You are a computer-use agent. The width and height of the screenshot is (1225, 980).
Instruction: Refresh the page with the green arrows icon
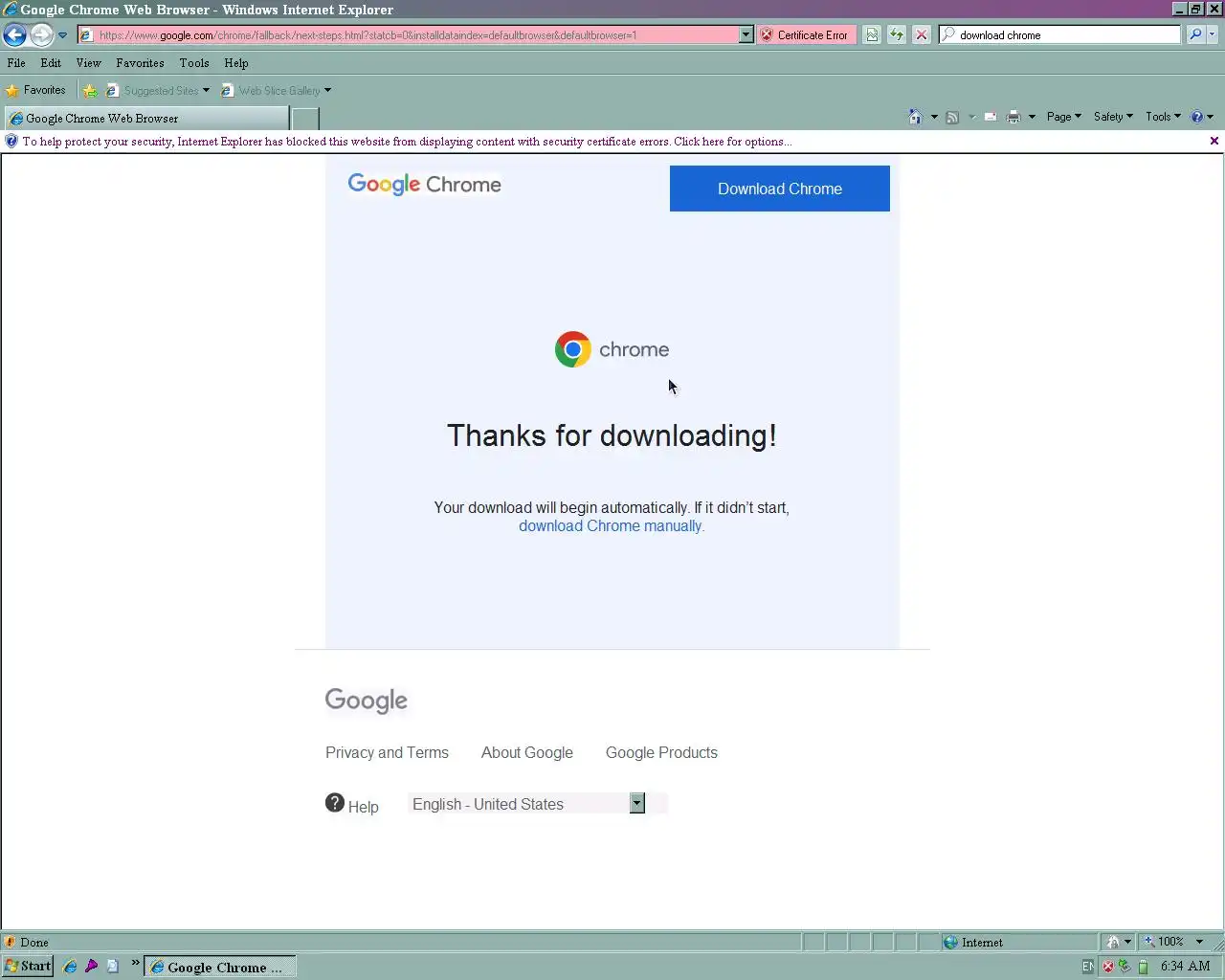(897, 35)
